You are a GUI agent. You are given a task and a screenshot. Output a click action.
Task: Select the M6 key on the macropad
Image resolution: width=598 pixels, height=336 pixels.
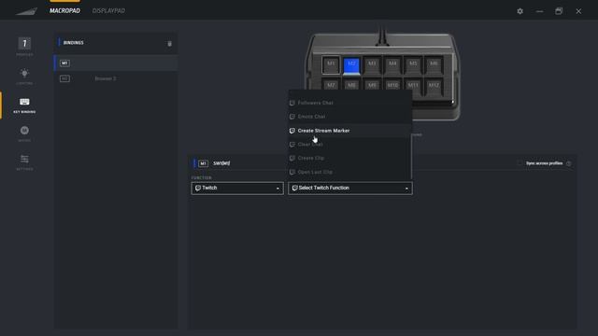point(434,64)
